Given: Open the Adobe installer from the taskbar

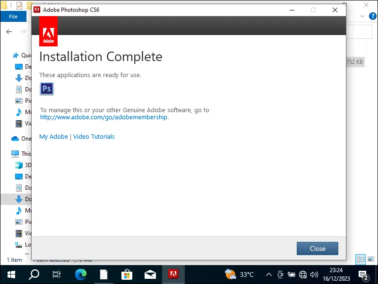Looking at the screenshot, I should pyautogui.click(x=173, y=274).
